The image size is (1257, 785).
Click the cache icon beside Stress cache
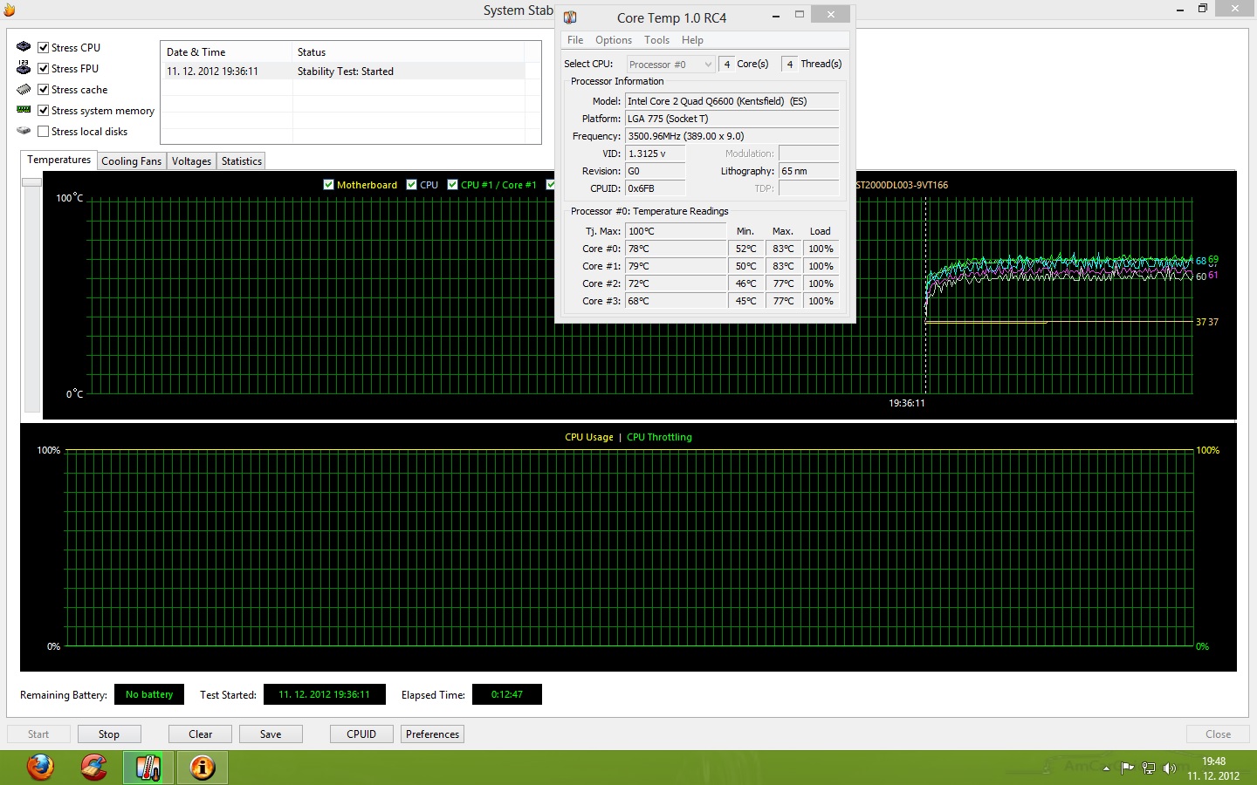coord(24,89)
